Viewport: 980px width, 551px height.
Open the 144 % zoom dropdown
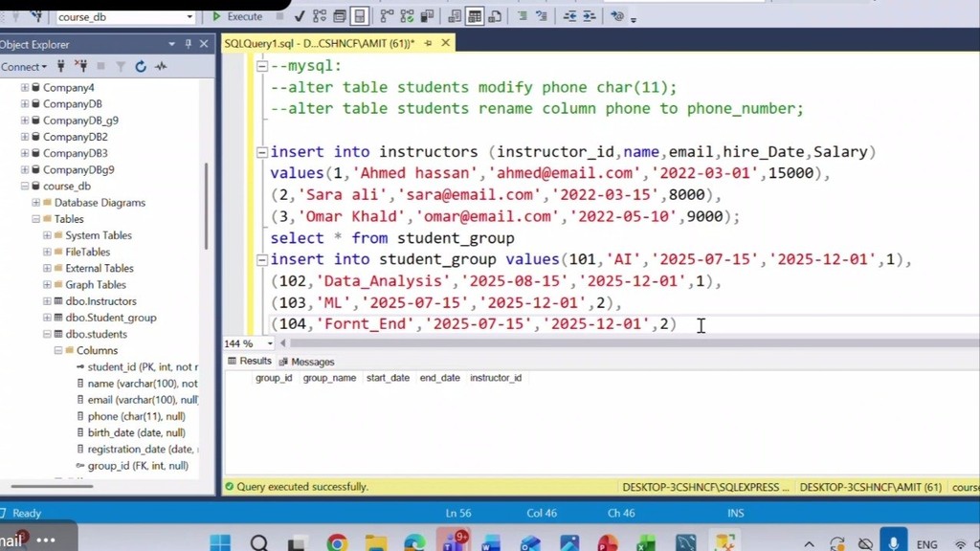pyautogui.click(x=270, y=343)
